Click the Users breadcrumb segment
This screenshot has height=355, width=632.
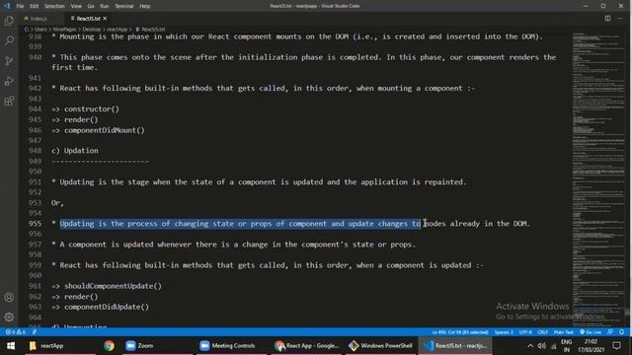(x=40, y=30)
